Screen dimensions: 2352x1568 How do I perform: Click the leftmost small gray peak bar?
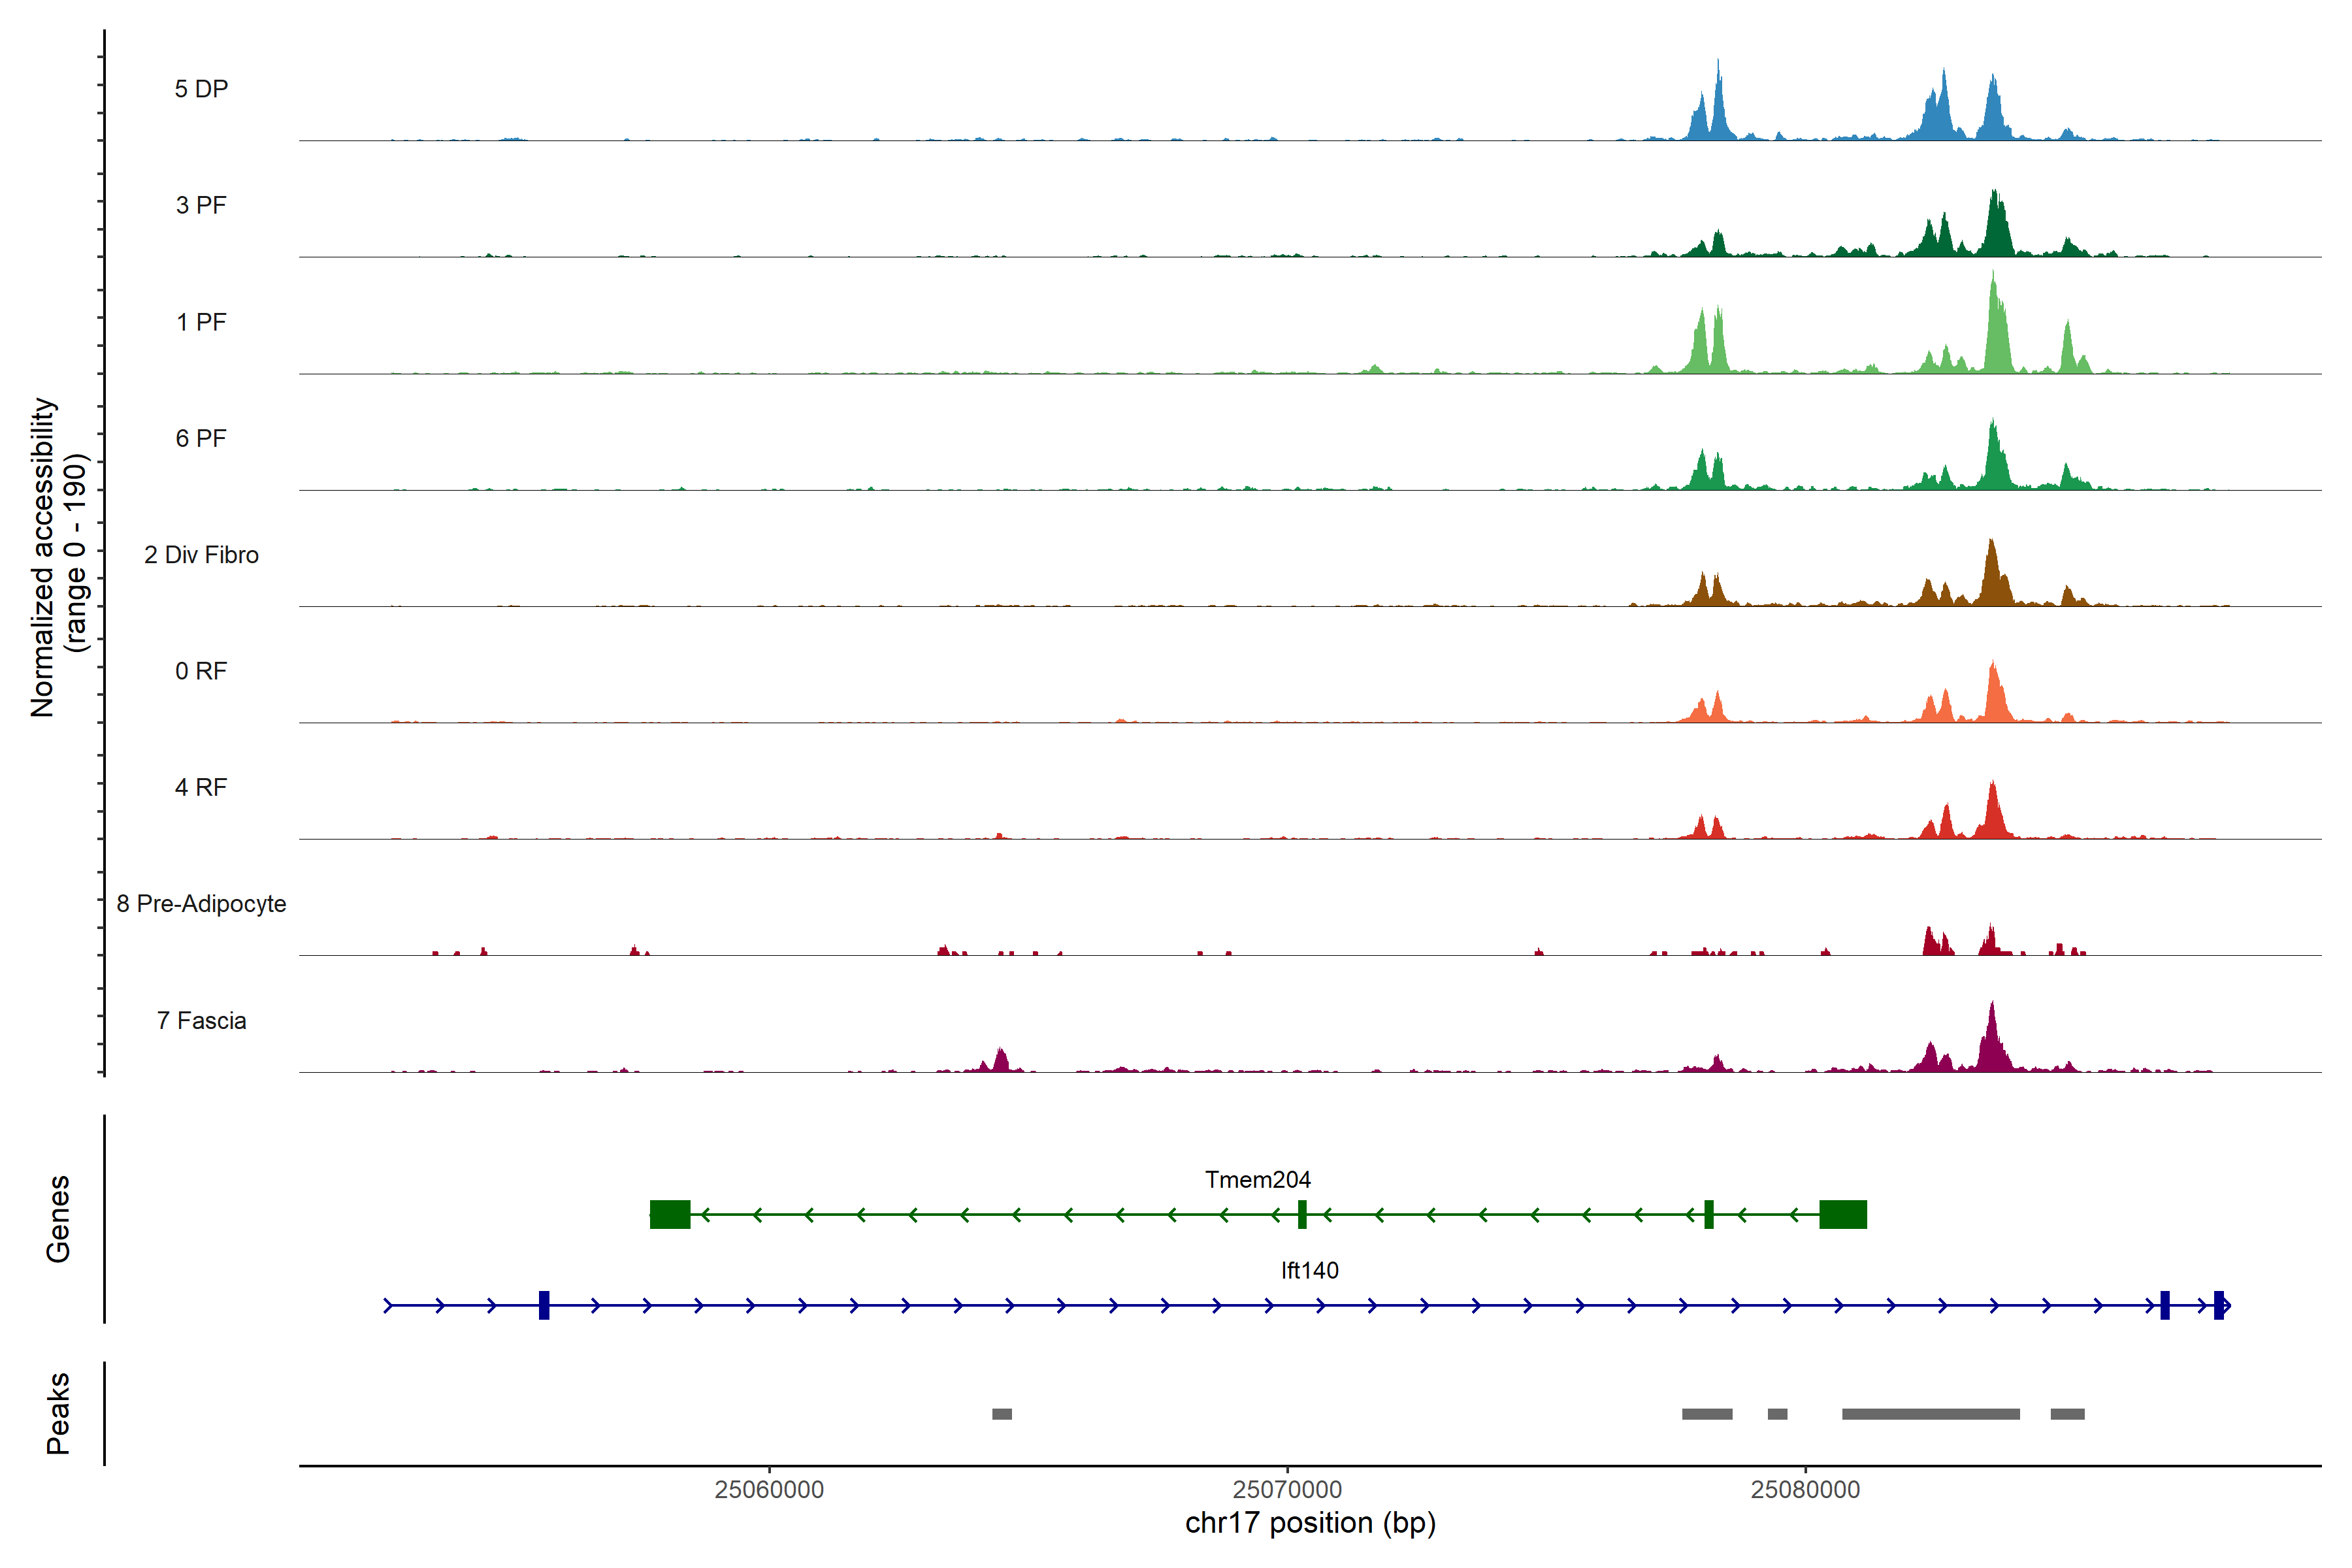[x=1002, y=1414]
